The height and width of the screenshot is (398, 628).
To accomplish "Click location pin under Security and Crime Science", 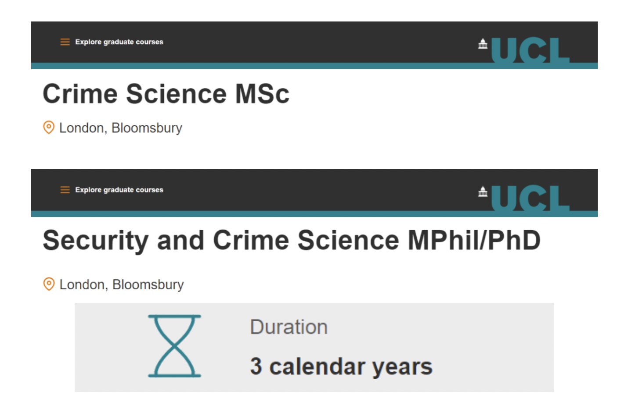I will point(49,284).
